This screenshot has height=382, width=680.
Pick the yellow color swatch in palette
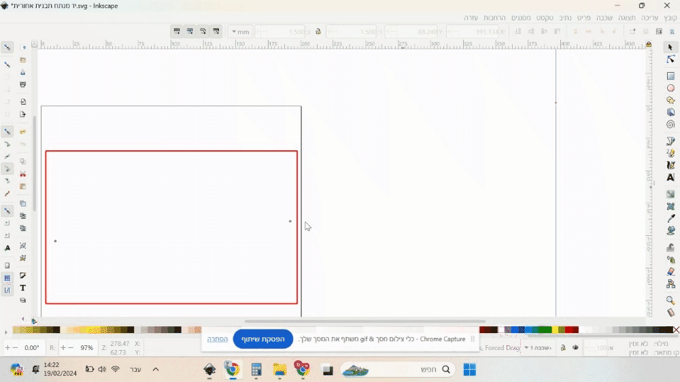[555, 330]
